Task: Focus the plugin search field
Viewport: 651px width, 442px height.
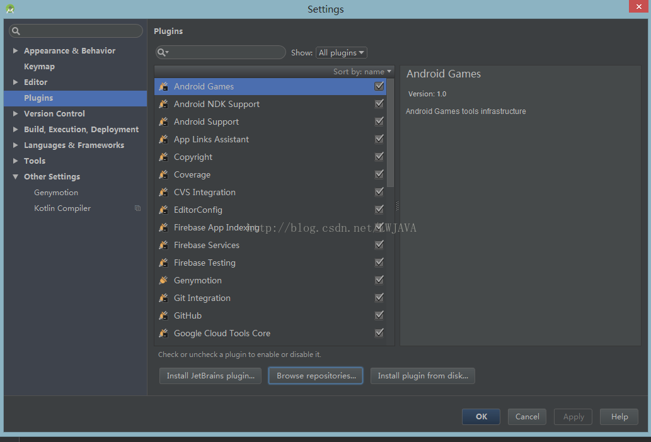Action: [x=221, y=52]
